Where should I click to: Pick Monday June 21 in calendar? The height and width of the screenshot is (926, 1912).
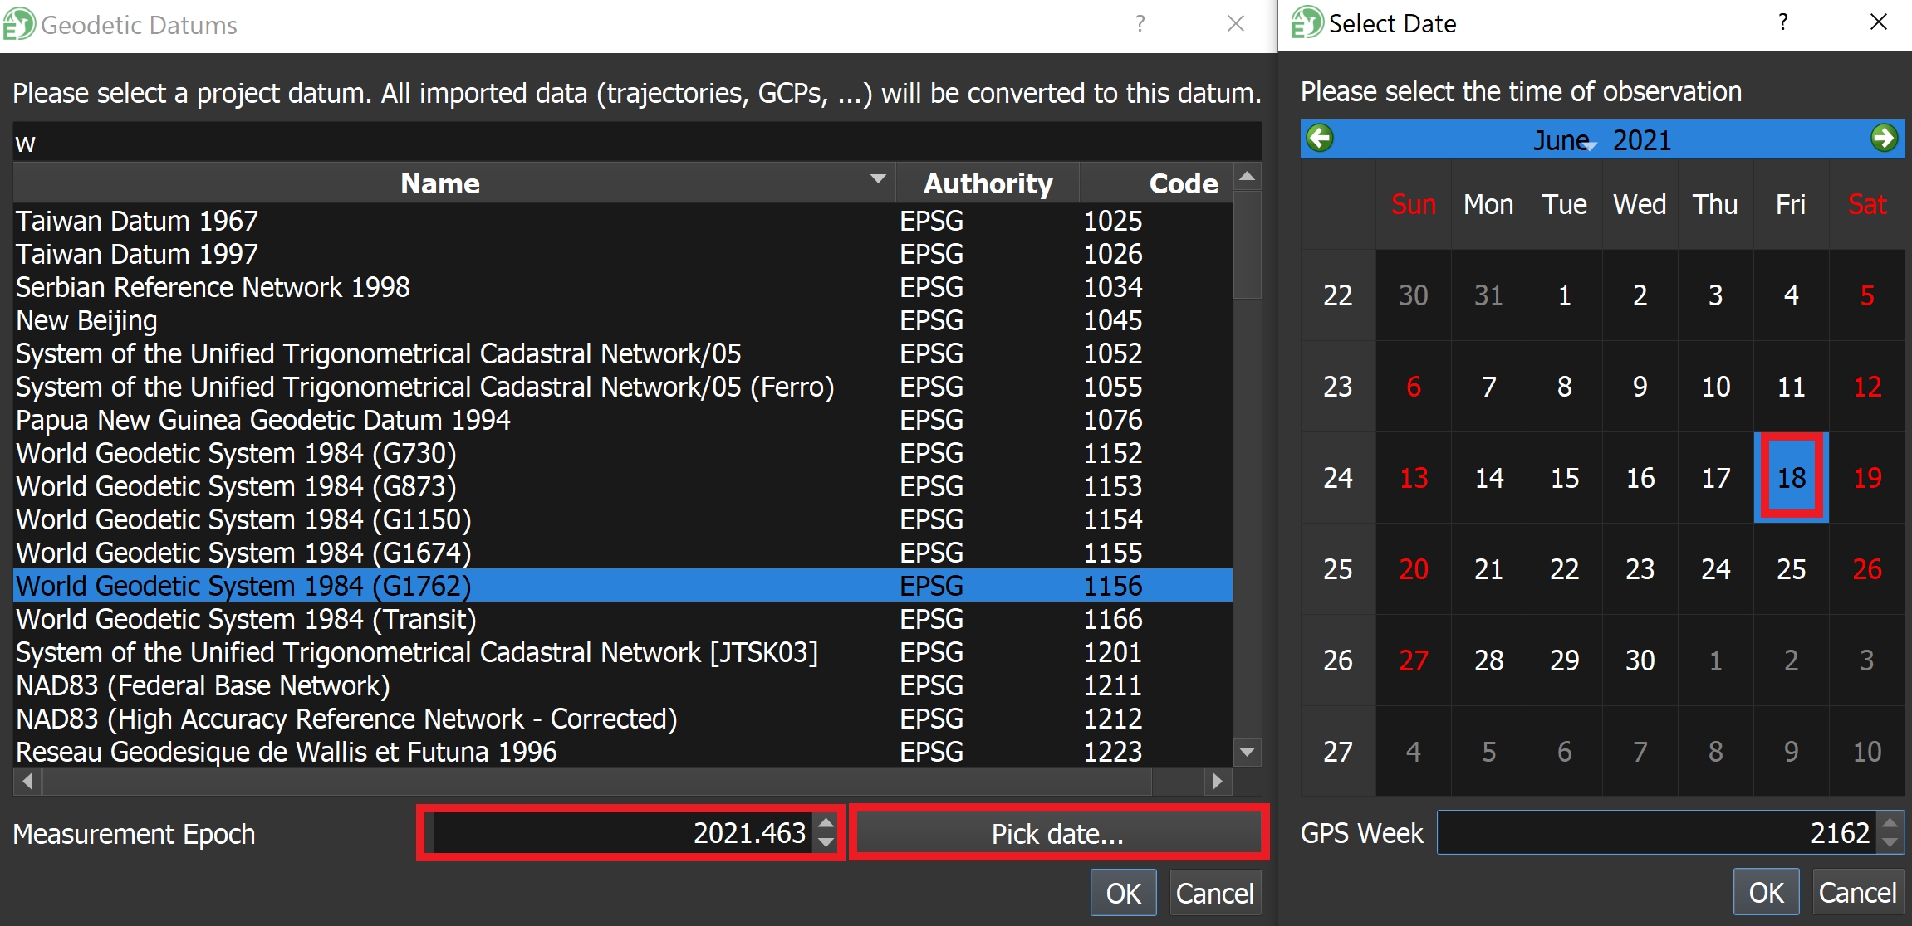[1489, 569]
